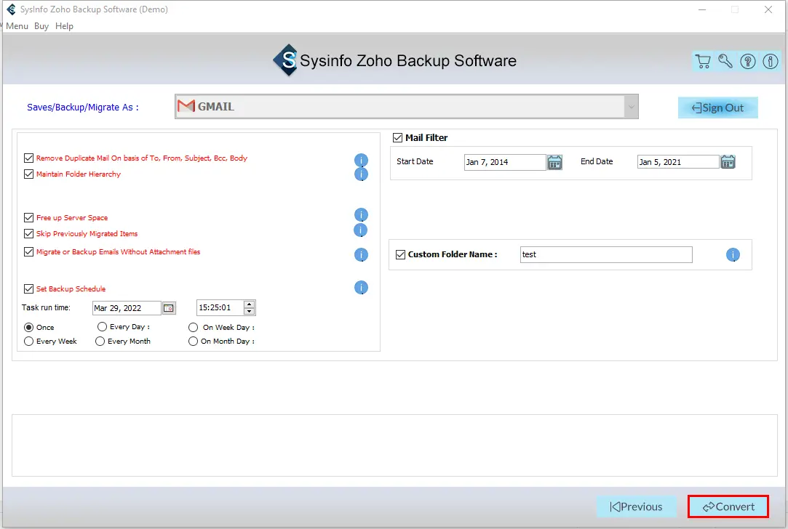Click info icon beside Custom Folder Name
The image size is (788, 529).
733,255
